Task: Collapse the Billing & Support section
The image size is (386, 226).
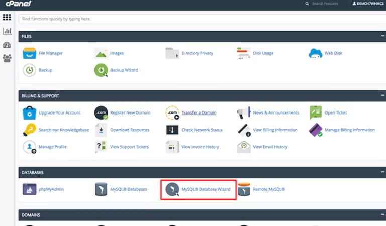Action: pyautogui.click(x=382, y=95)
